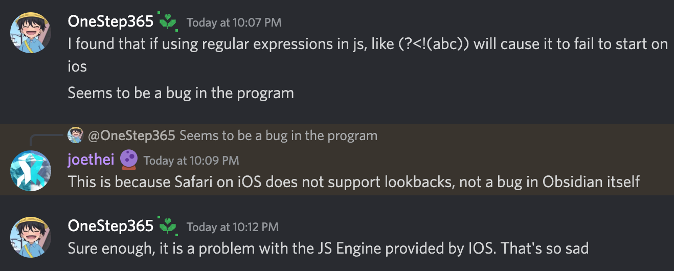Click the Today at 10:07 PM timestamp
This screenshot has width=674, height=271.
pos(234,22)
